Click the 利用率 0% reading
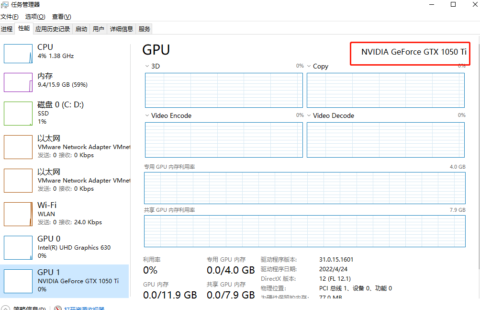The width and height of the screenshot is (480, 310). 150,270
